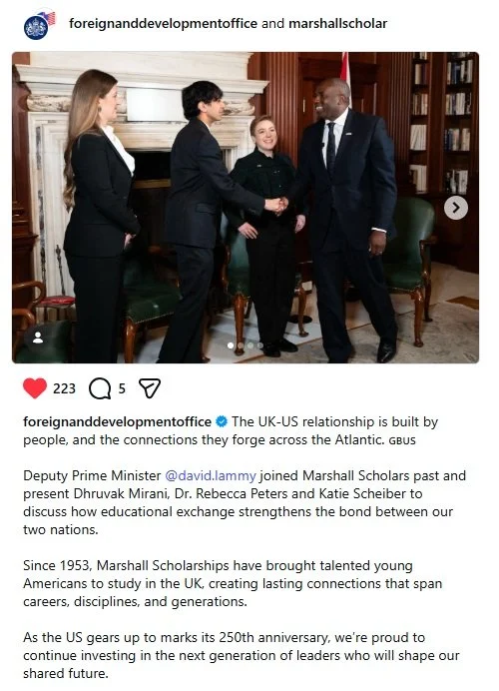Click foreignanddevelopmentoffice username in caption

click(x=117, y=421)
